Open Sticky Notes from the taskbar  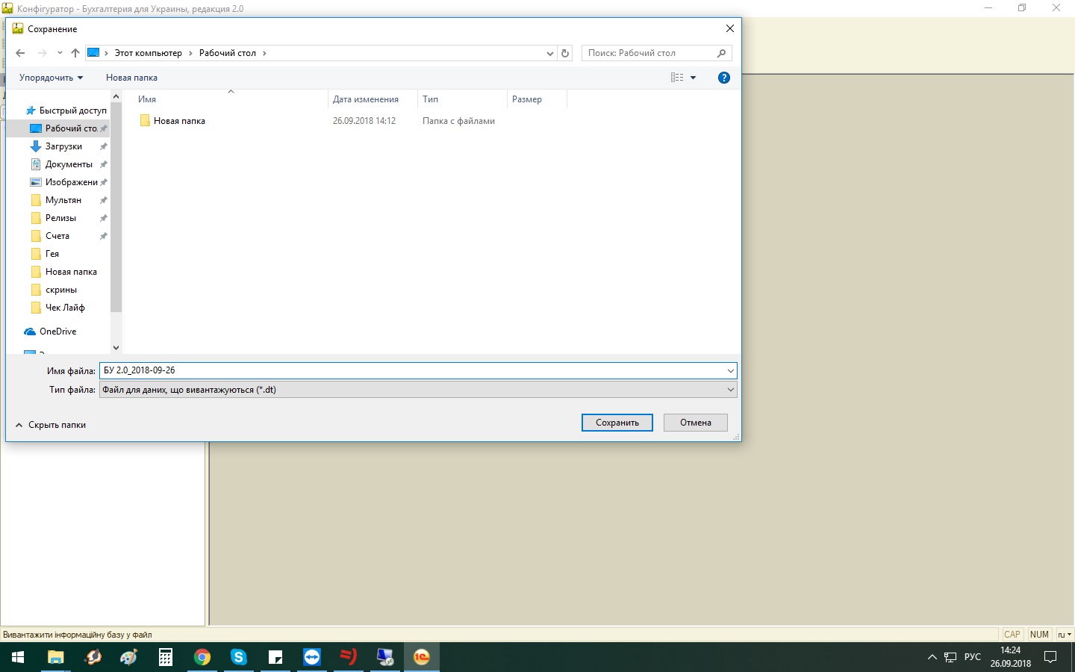(x=275, y=657)
